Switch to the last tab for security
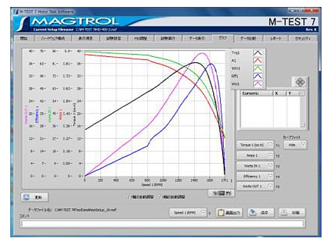 (x=303, y=39)
